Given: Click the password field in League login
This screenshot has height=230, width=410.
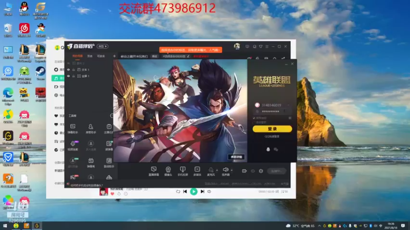Looking at the screenshot, I should click(x=272, y=111).
